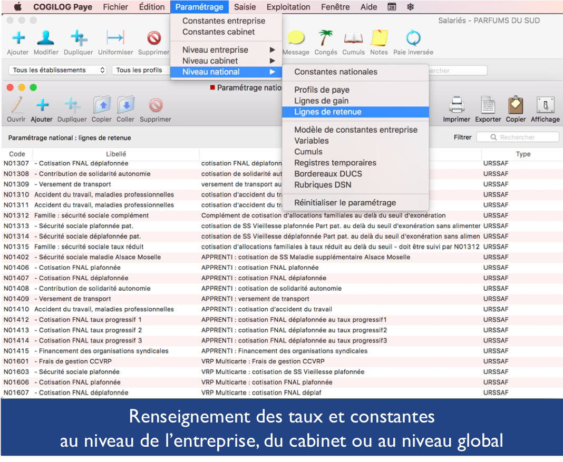Click Dupliquer icon in Salariés toolbar

pyautogui.click(x=79, y=37)
